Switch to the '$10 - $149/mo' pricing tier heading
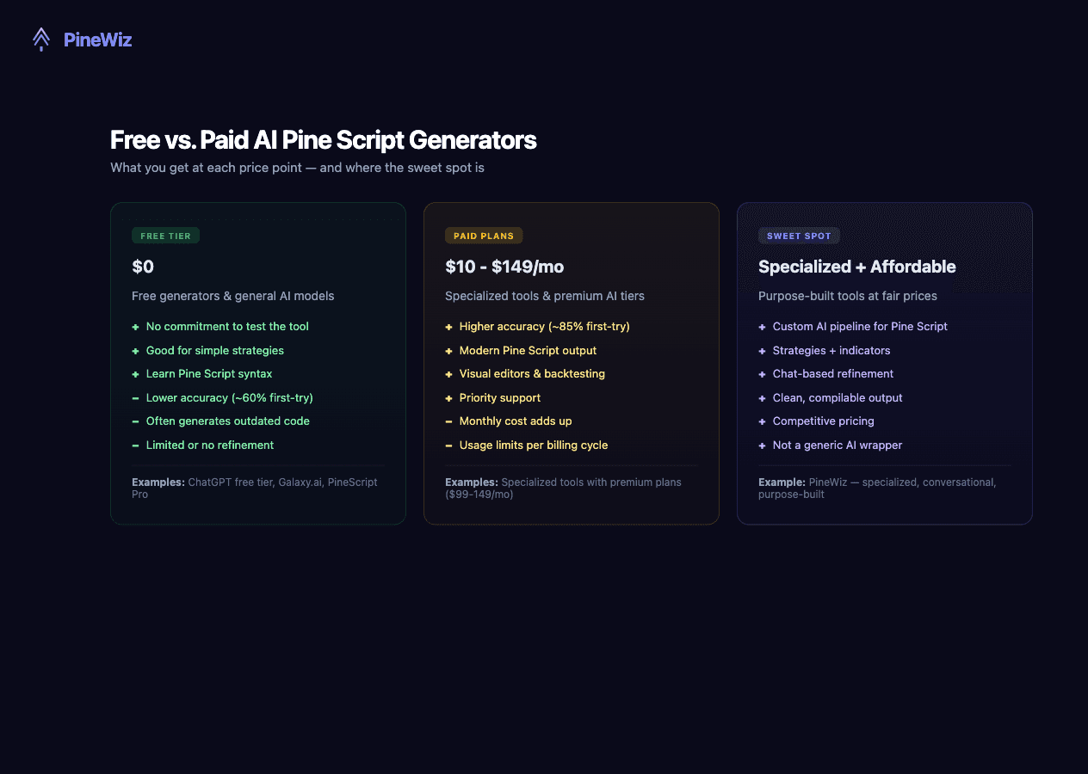The width and height of the screenshot is (1088, 774). pyautogui.click(x=504, y=267)
